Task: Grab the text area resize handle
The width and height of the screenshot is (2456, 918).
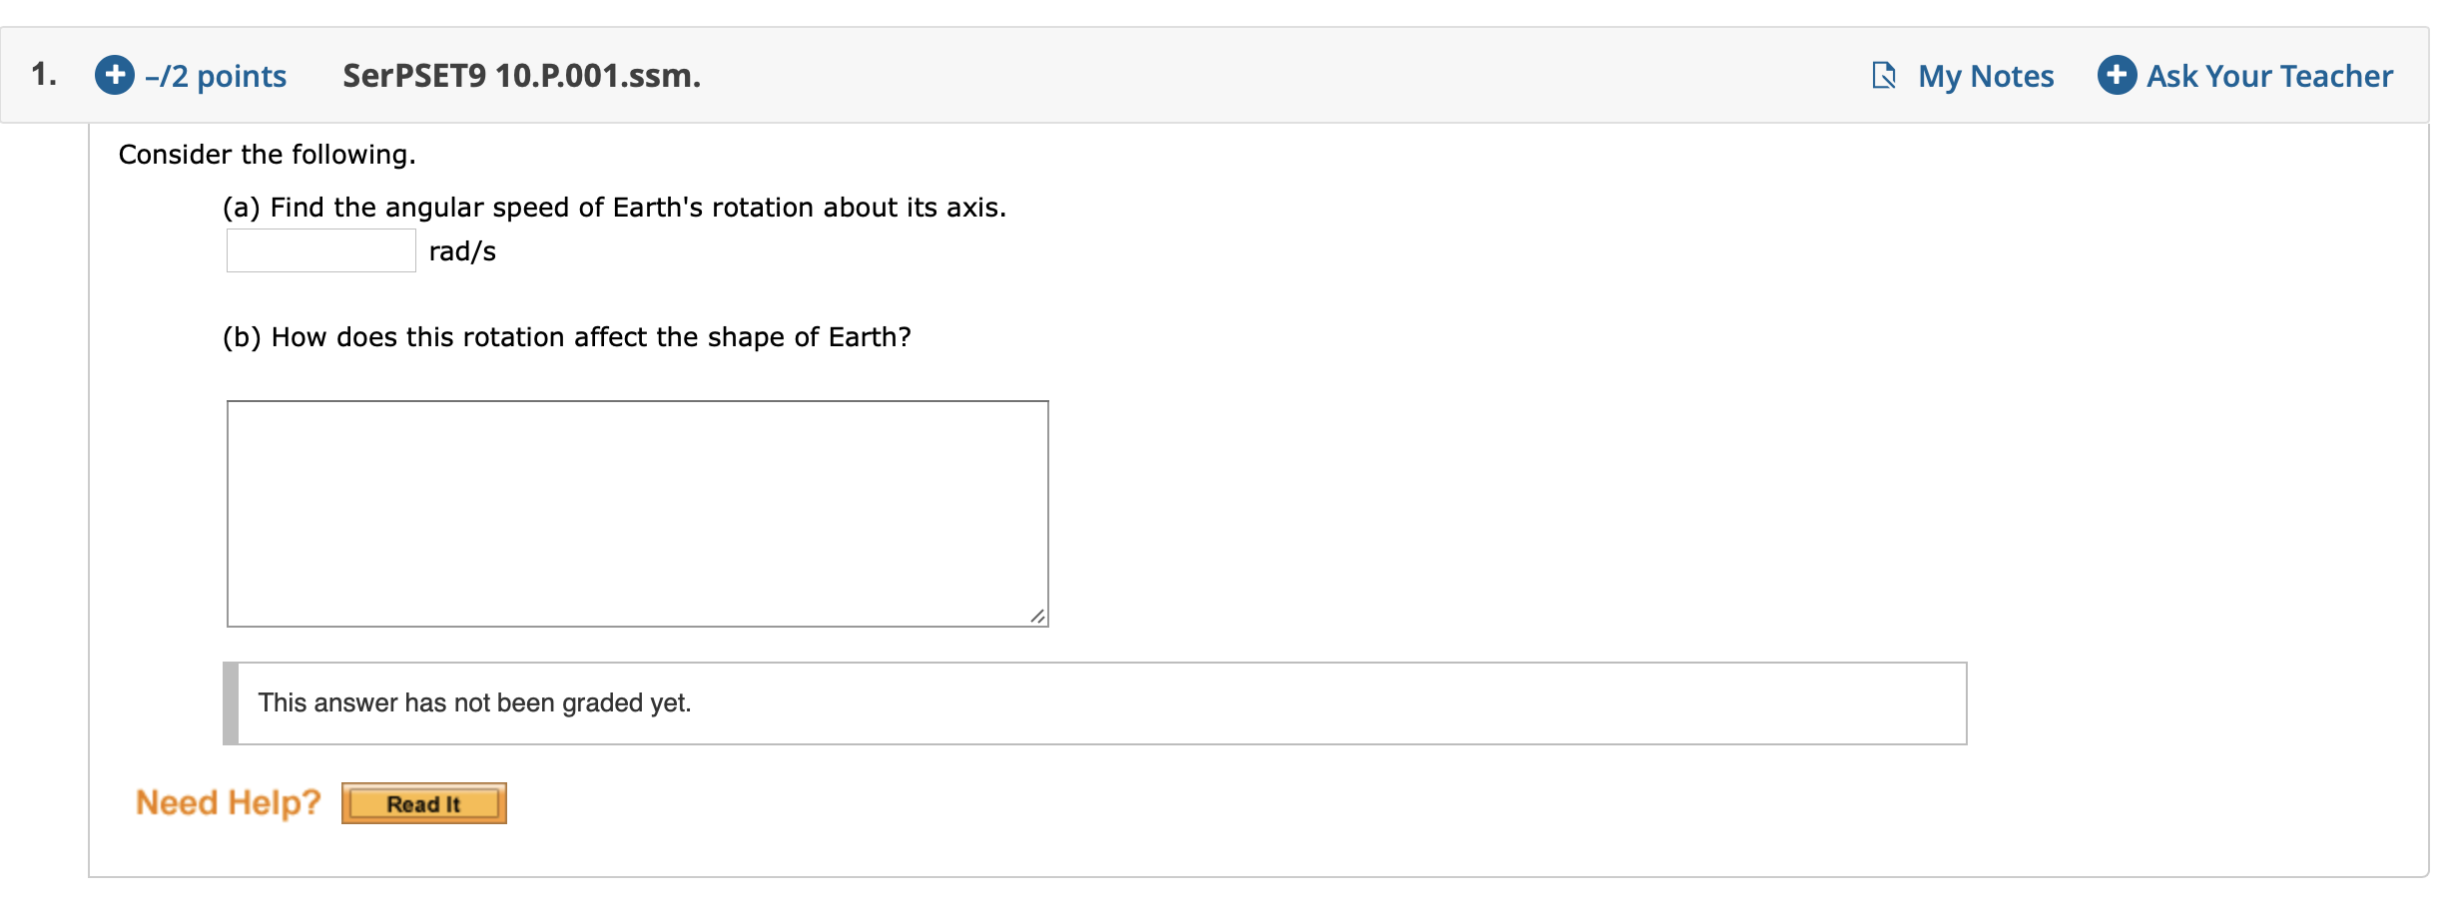Action: pos(1038,617)
